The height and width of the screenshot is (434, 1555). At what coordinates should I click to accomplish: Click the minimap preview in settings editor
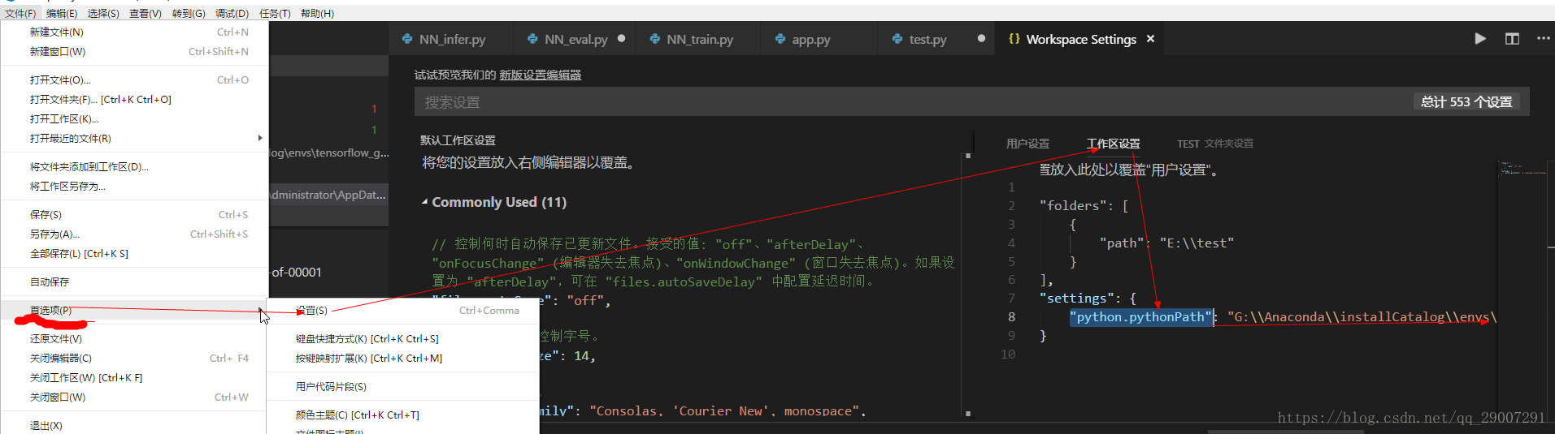click(x=1522, y=169)
